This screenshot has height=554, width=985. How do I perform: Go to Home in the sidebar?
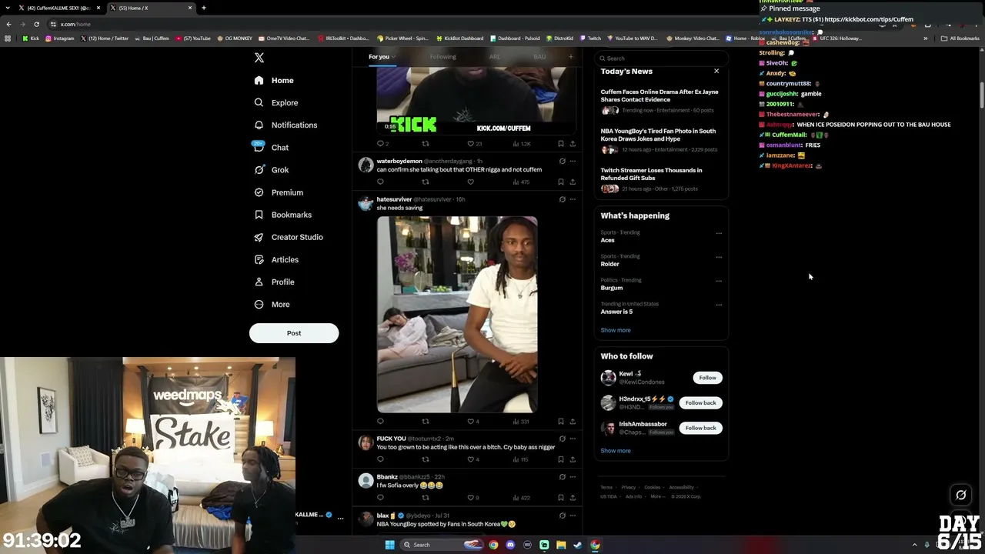tap(274, 80)
